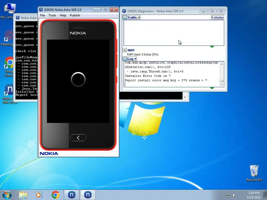Minimize the Nokia Asha SDK emulator window
This screenshot has width=267, height=200.
click(x=97, y=10)
